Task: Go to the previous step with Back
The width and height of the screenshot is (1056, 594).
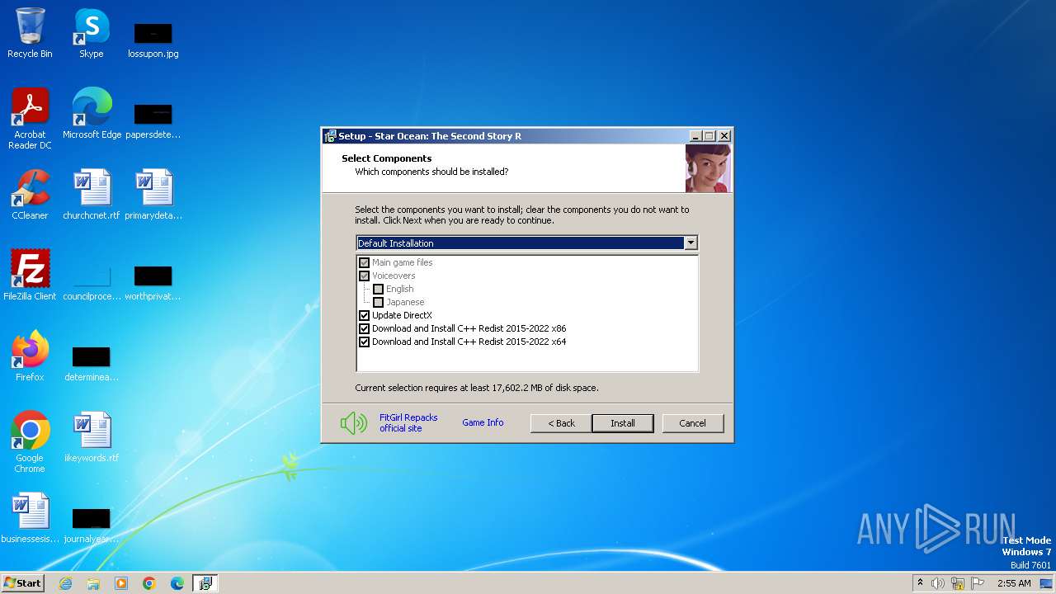Action: [561, 423]
